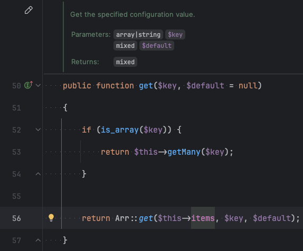
Task: Click the pencil edit doc comment icon
Action: [29, 10]
